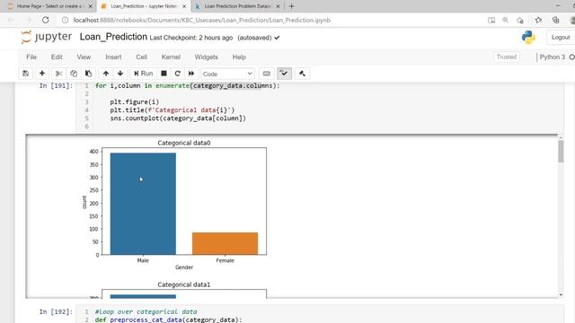Open the Widgets menu
This screenshot has width=575, height=323.
206,57
